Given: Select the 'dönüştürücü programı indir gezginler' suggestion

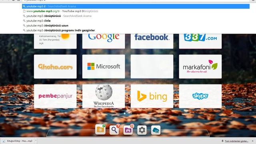Looking at the screenshot, I should (x=136, y=30).
